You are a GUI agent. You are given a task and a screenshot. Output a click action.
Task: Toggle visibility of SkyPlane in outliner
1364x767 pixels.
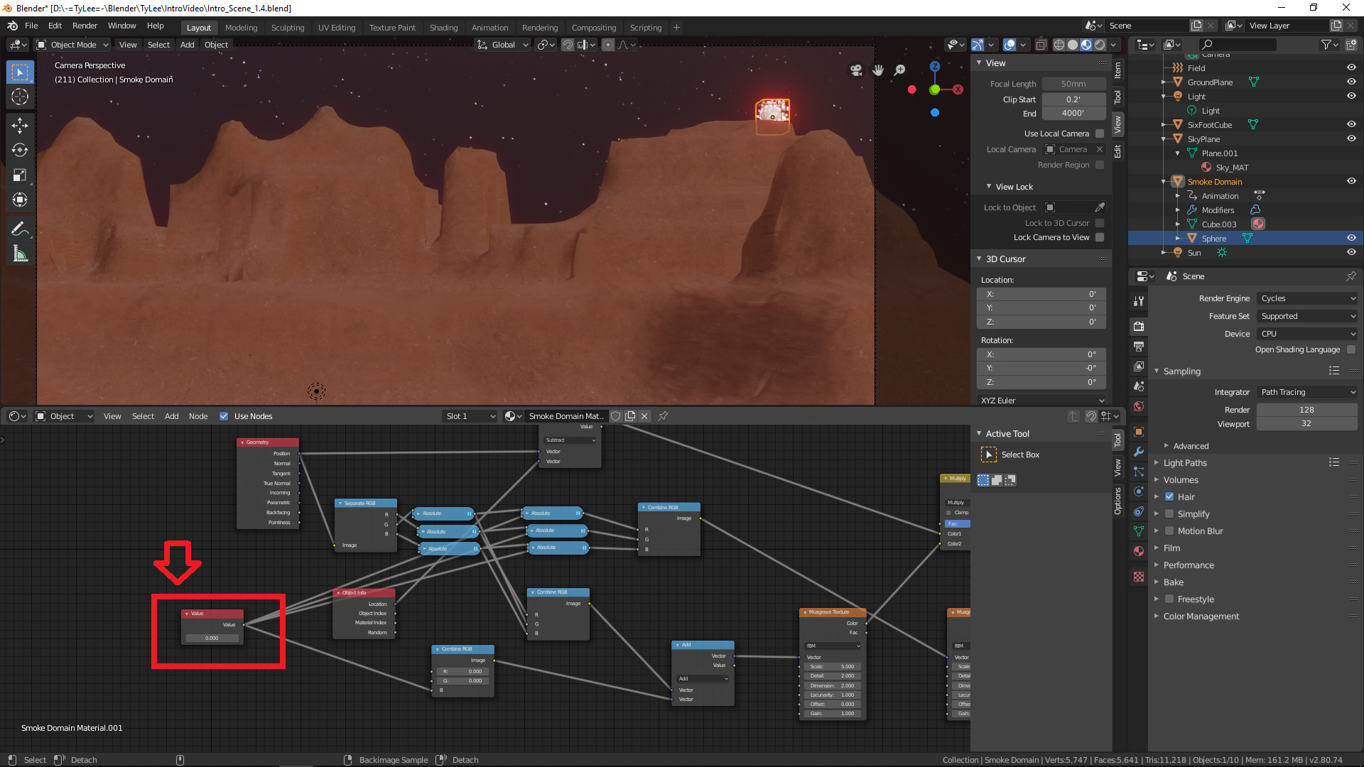1351,139
